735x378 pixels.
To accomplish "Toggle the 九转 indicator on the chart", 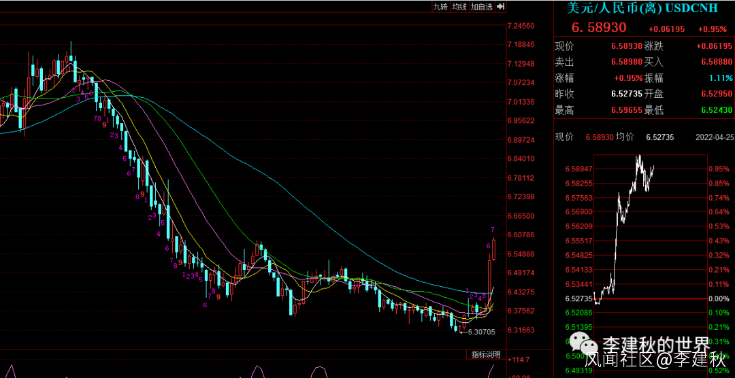I will [440, 7].
